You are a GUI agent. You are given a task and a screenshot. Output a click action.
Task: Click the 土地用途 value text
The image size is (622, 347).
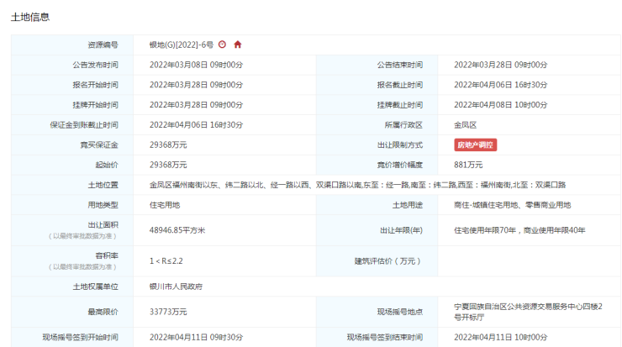[512, 205]
